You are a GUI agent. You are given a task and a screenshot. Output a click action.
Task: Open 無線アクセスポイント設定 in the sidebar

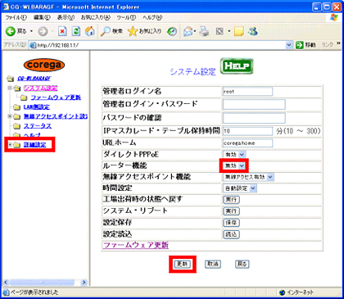[x=56, y=116]
